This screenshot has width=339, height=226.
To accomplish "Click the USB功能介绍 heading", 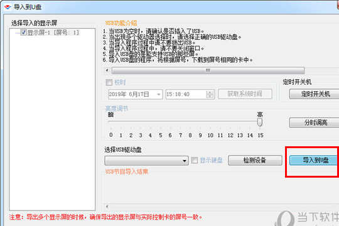I will [121, 23].
